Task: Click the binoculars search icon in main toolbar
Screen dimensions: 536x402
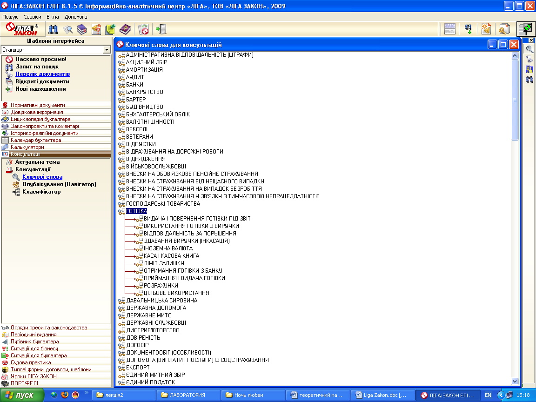Action: [x=53, y=29]
